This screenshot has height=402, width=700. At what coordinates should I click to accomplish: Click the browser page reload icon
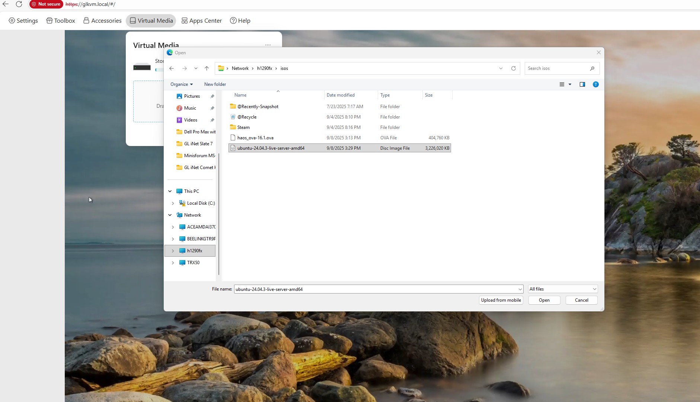coord(19,4)
